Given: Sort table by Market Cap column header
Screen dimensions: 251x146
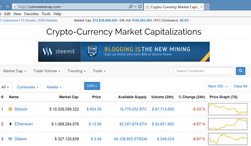Looking at the screenshot, I should coord(69,97).
